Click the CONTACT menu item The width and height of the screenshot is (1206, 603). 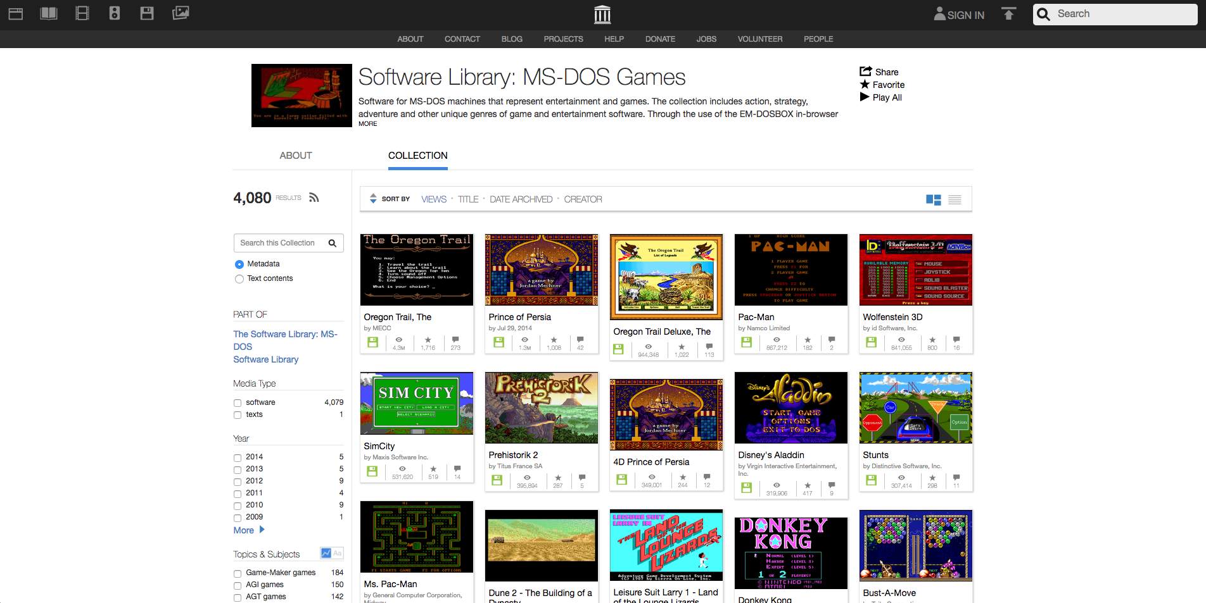(x=462, y=39)
